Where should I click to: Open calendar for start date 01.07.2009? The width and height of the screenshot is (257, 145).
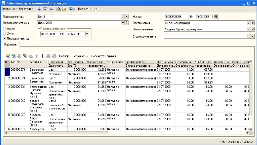click(x=61, y=34)
